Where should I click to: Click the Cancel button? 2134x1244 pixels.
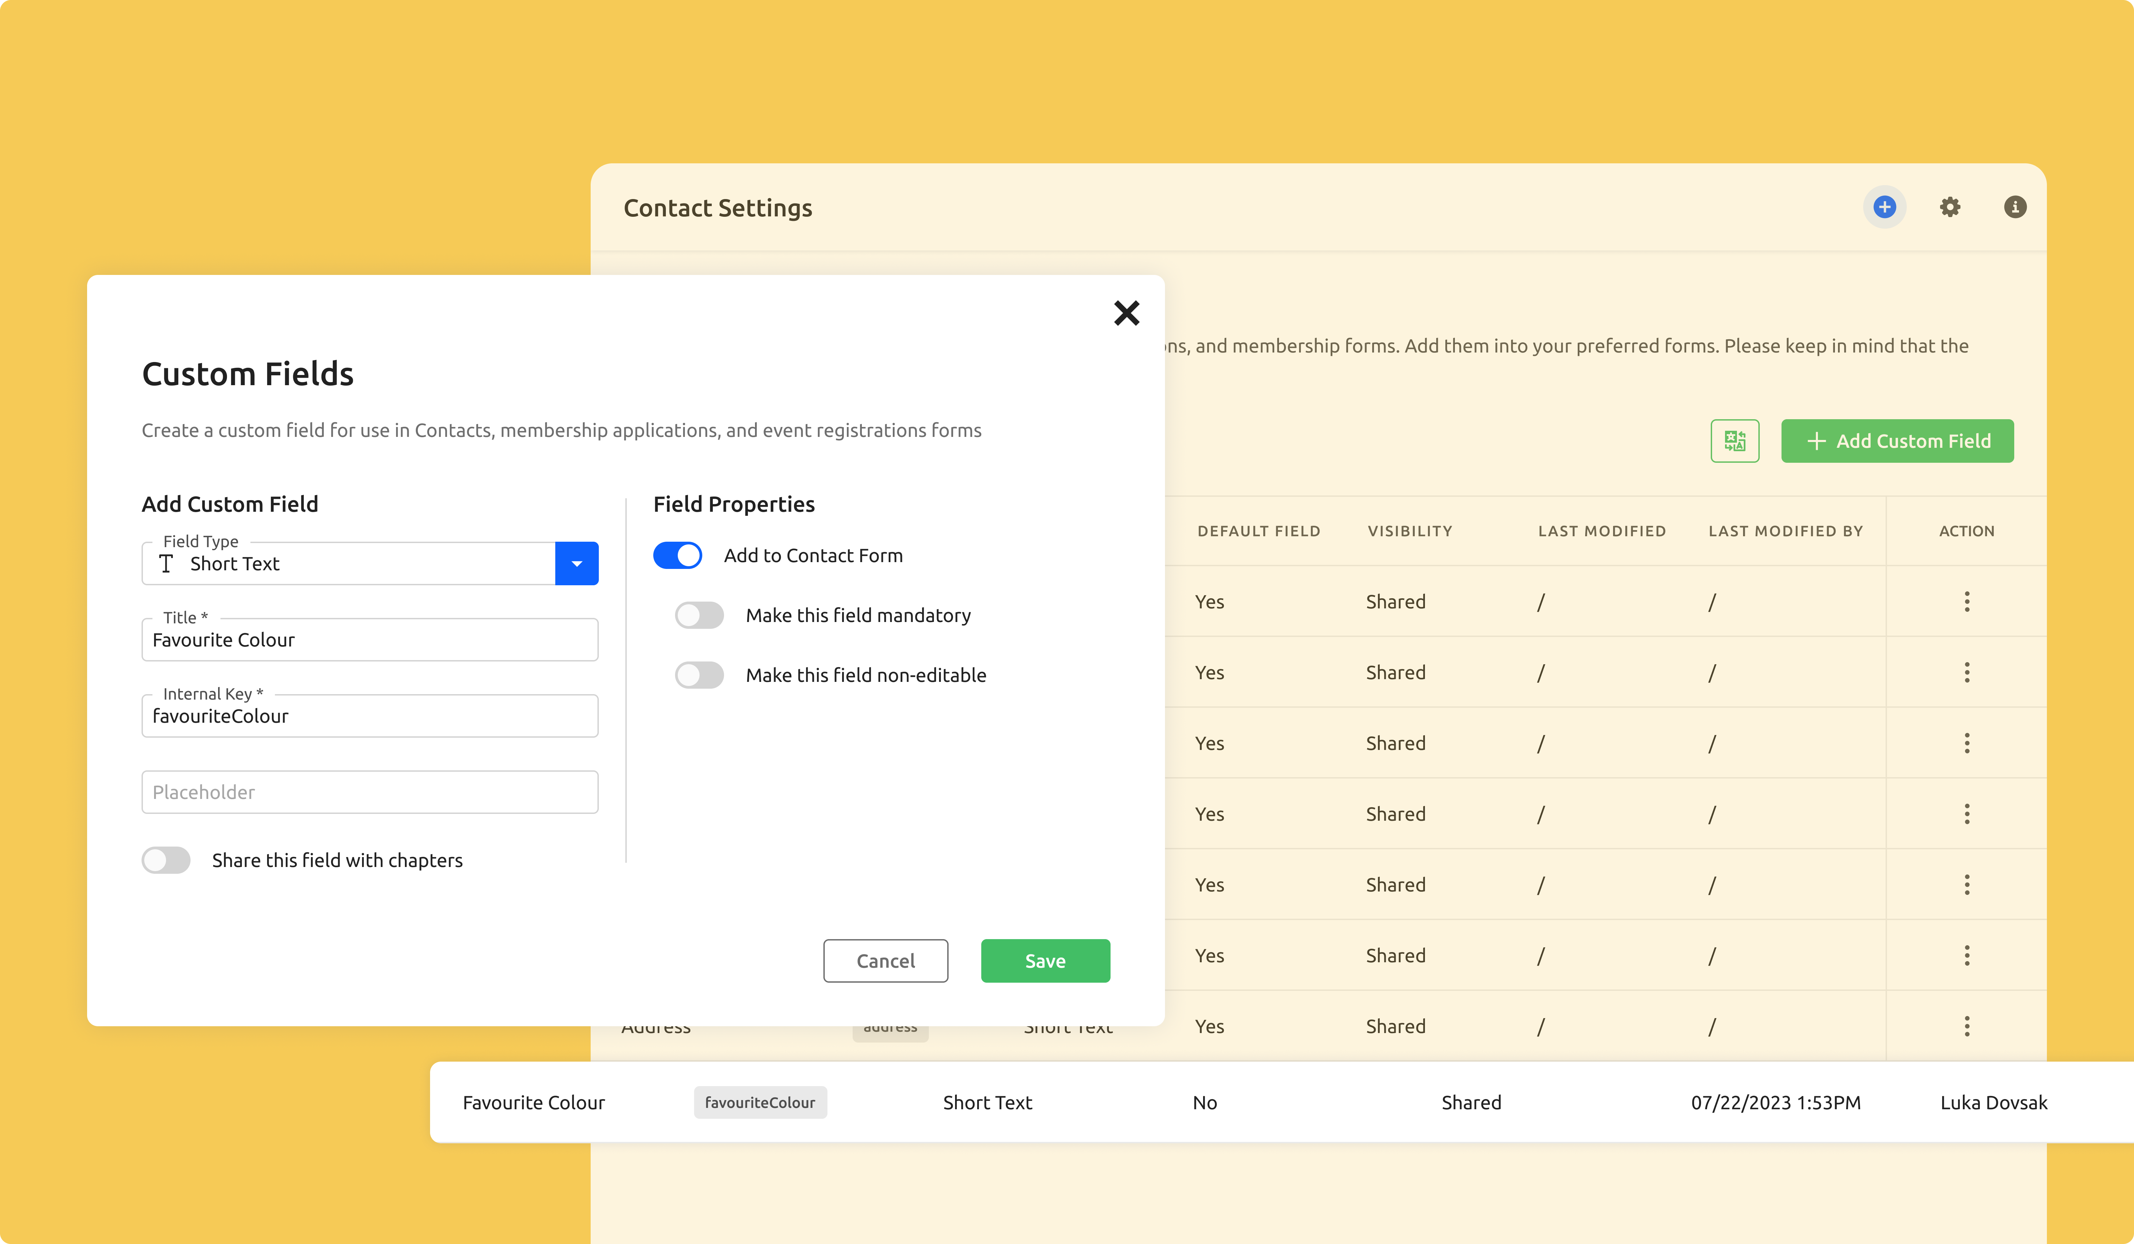tap(886, 960)
